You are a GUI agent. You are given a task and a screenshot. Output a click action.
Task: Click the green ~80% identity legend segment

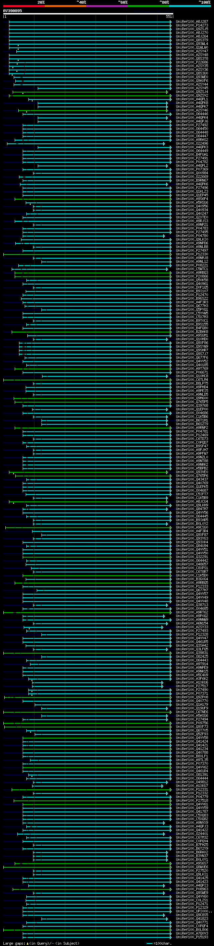pos(148,6)
